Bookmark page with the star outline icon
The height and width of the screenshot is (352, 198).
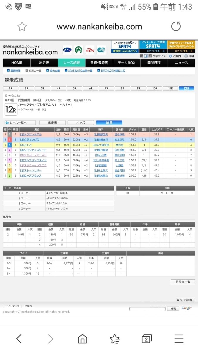pyautogui.click(x=22, y=27)
